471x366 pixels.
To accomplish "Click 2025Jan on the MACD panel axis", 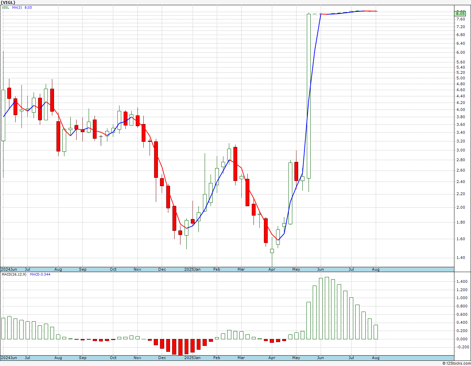I will pyautogui.click(x=192, y=358).
